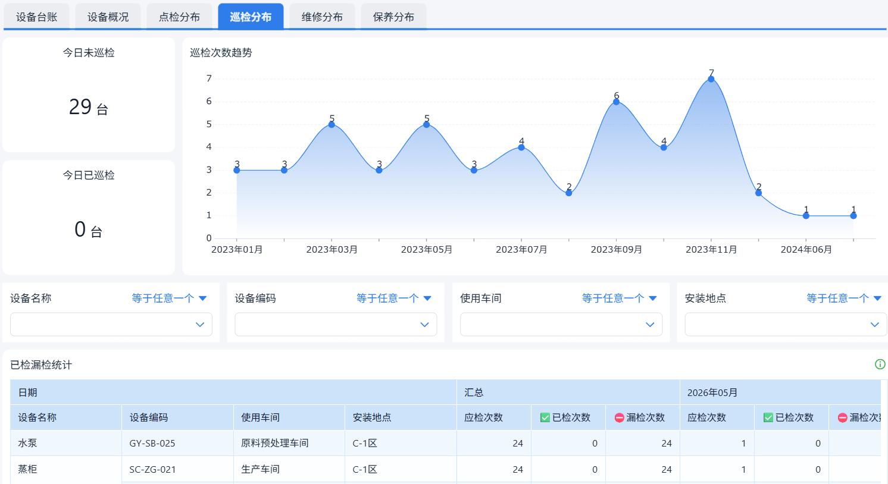The image size is (888, 484).
Task: Click the green info icon beside 已检漏检统计
Action: point(880,364)
